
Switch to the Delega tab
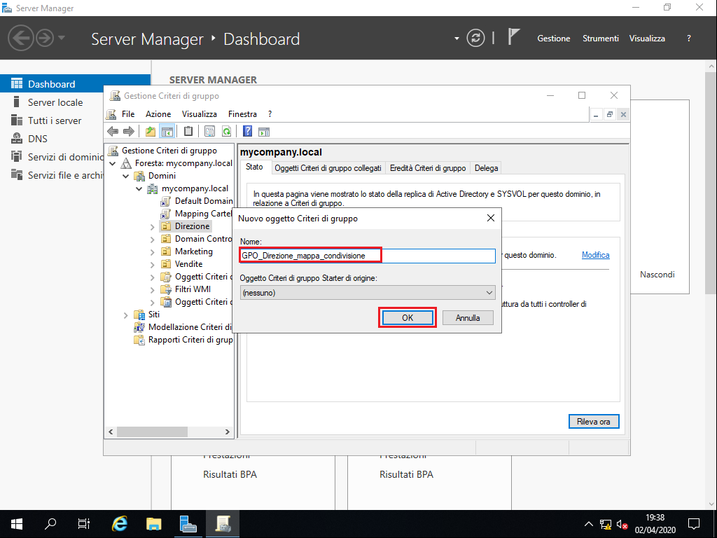(486, 168)
